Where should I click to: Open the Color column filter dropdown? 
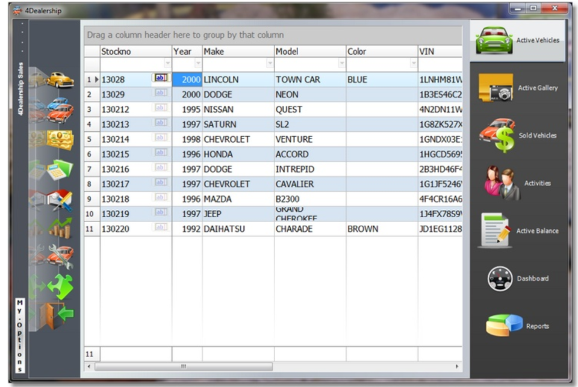click(412, 64)
